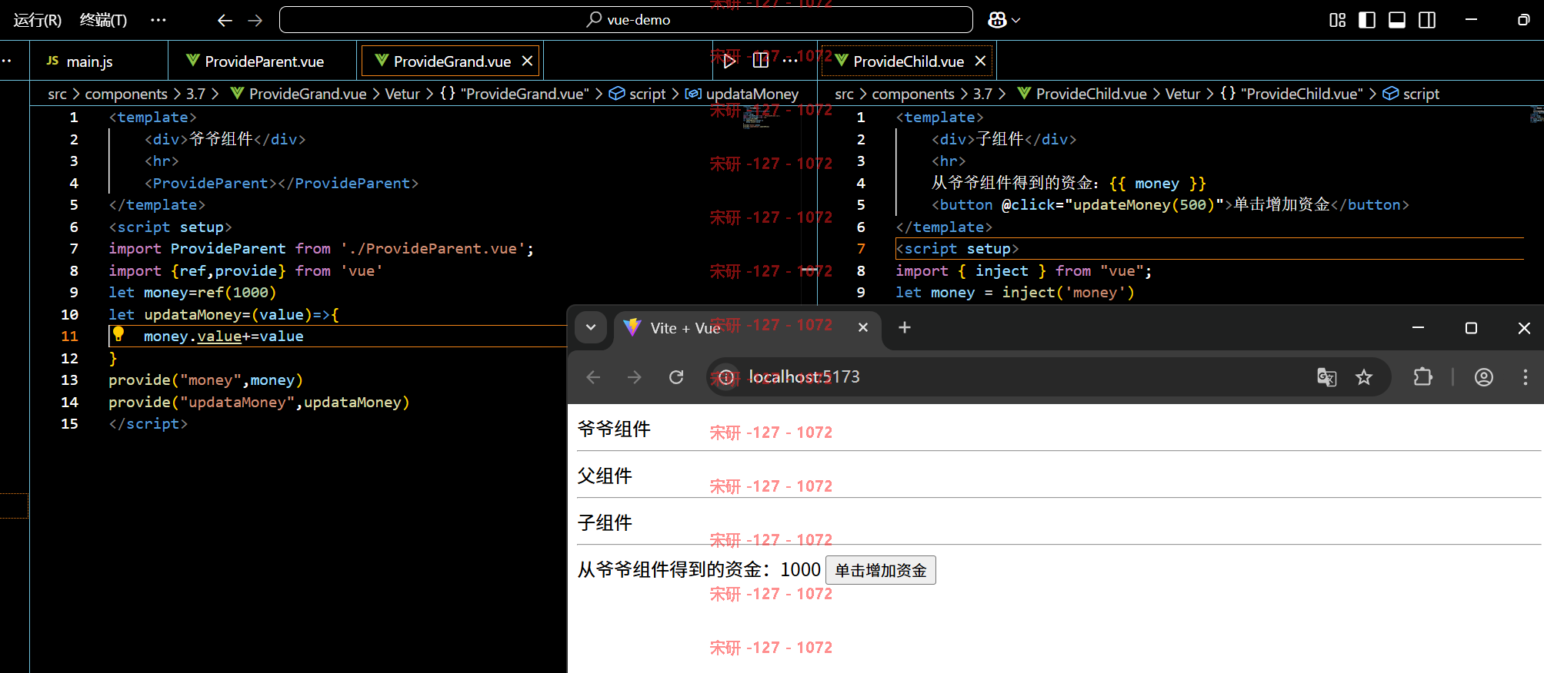
Task: View site information for localhost
Action: click(726, 377)
